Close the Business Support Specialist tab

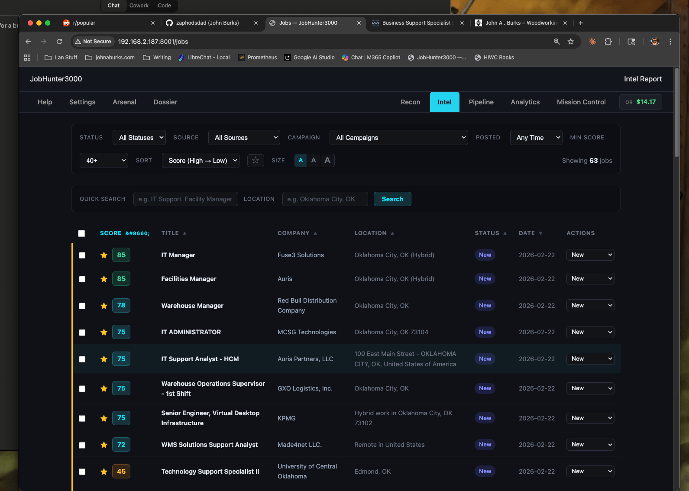click(x=462, y=23)
